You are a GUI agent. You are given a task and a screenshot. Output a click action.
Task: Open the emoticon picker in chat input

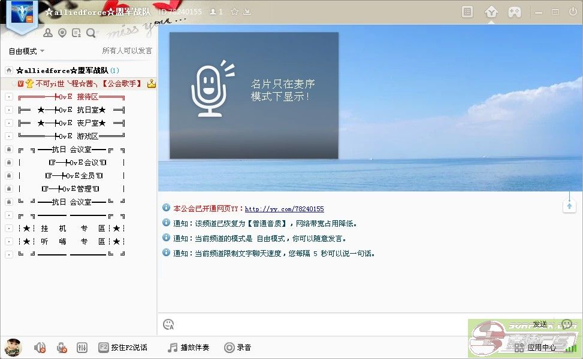coord(168,324)
